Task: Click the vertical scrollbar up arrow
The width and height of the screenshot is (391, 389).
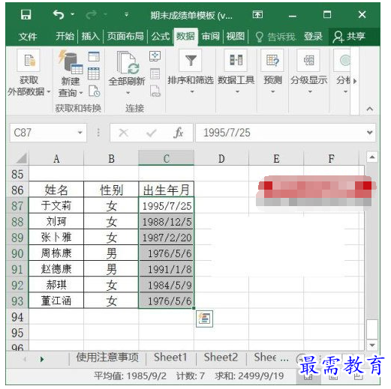Action: tap(372, 157)
